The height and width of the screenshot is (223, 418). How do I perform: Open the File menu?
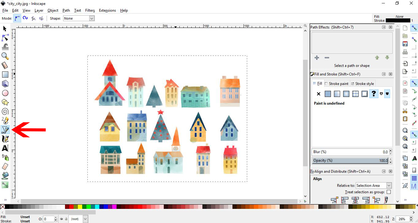click(5, 10)
